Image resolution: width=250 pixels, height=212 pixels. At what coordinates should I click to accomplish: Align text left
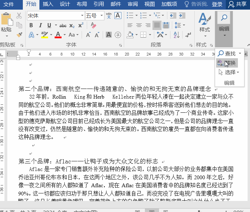pyautogui.click(x=130, y=25)
